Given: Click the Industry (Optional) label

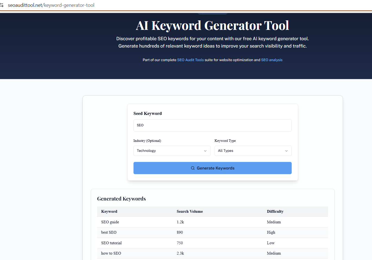Looking at the screenshot, I should [x=147, y=141].
